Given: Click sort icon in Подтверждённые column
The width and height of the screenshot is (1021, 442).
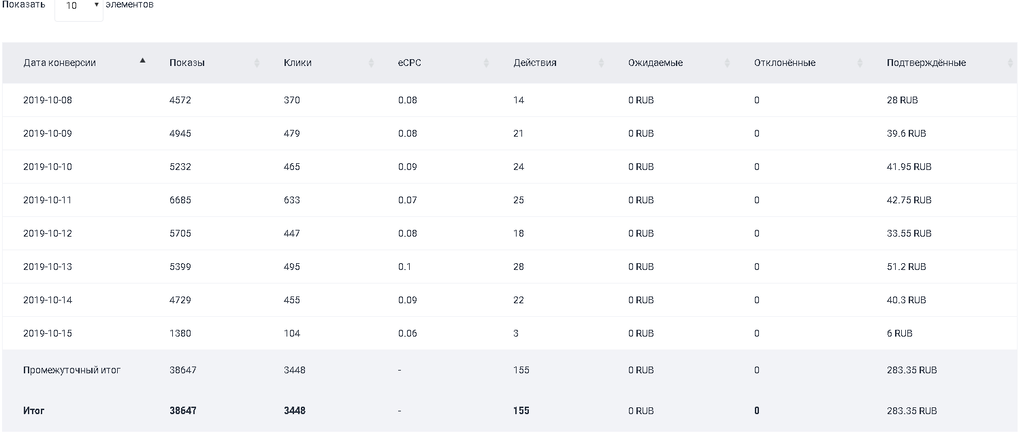Looking at the screenshot, I should coord(1009,63).
